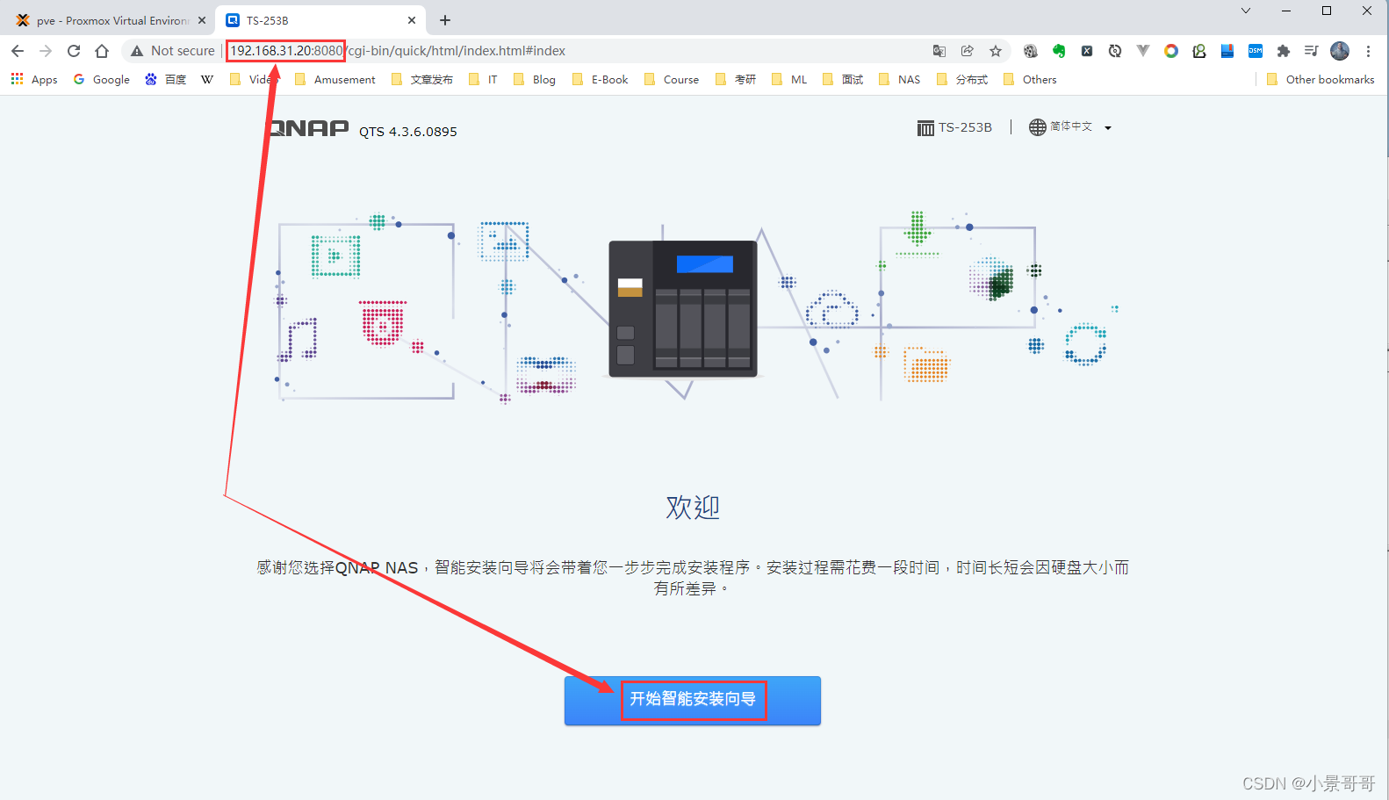
Task: Open the E-Book bookmarks folder
Action: point(601,79)
